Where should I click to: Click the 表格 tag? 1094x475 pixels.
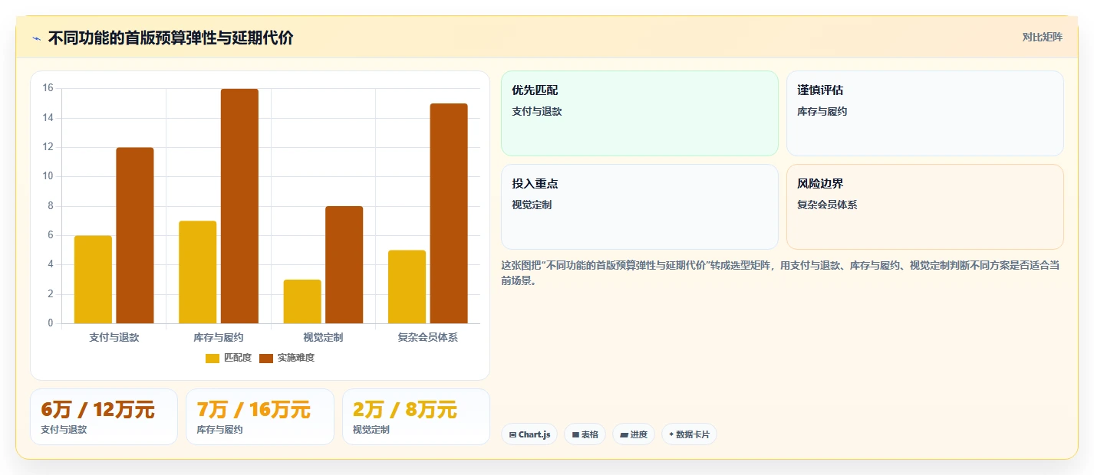coord(585,434)
